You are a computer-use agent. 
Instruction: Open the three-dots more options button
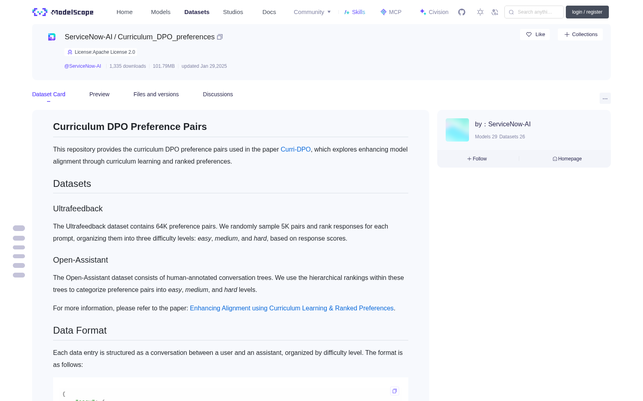click(x=605, y=98)
